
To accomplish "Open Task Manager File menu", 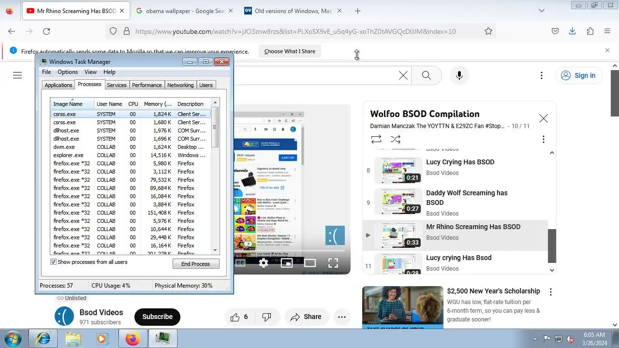I will coord(46,72).
